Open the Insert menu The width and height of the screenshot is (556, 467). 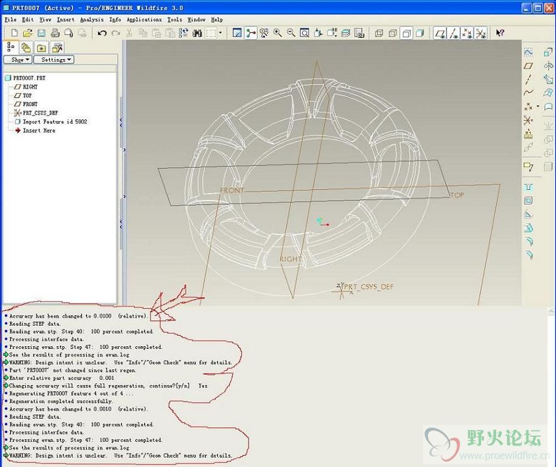[x=65, y=19]
